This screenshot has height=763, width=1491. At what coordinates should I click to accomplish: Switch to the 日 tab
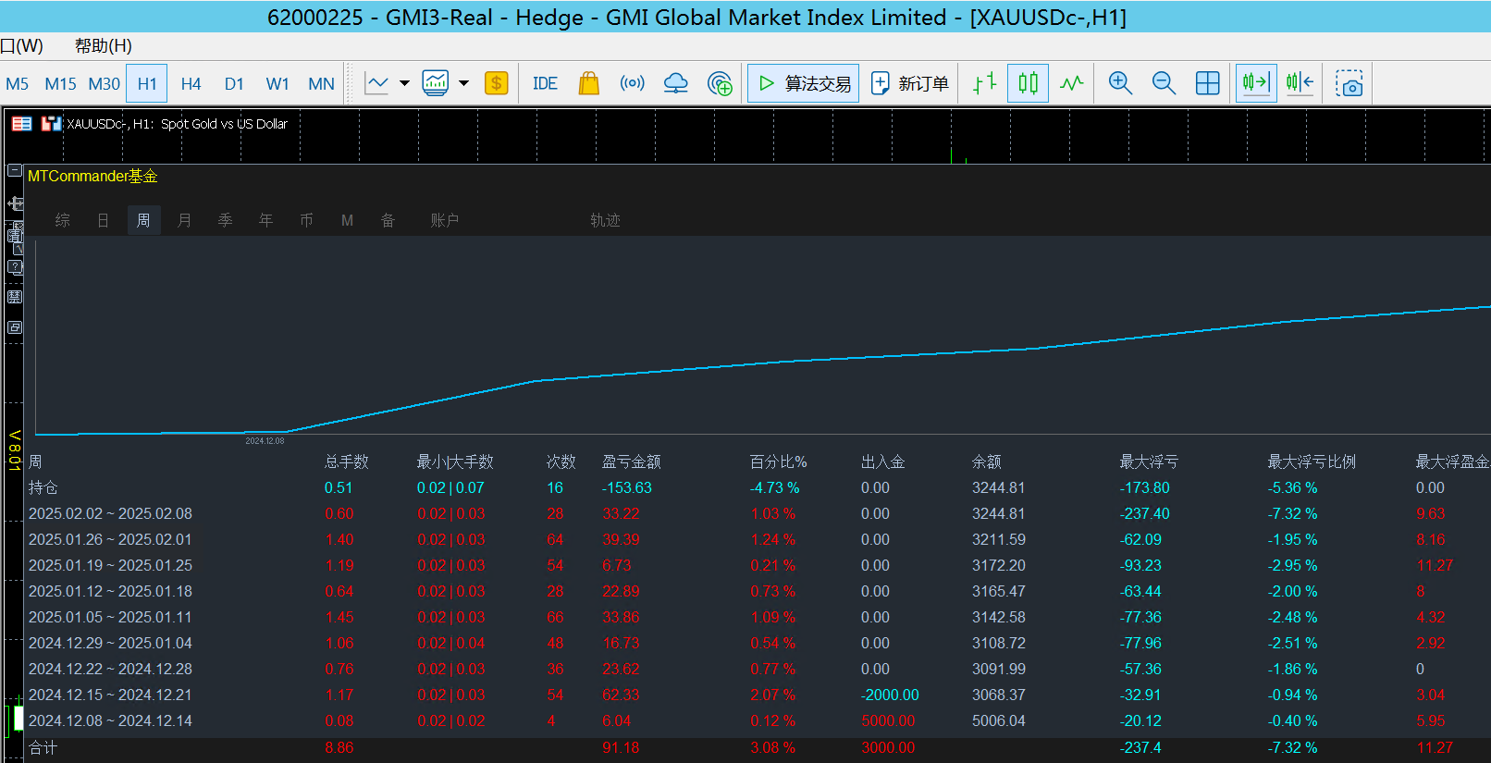[104, 220]
